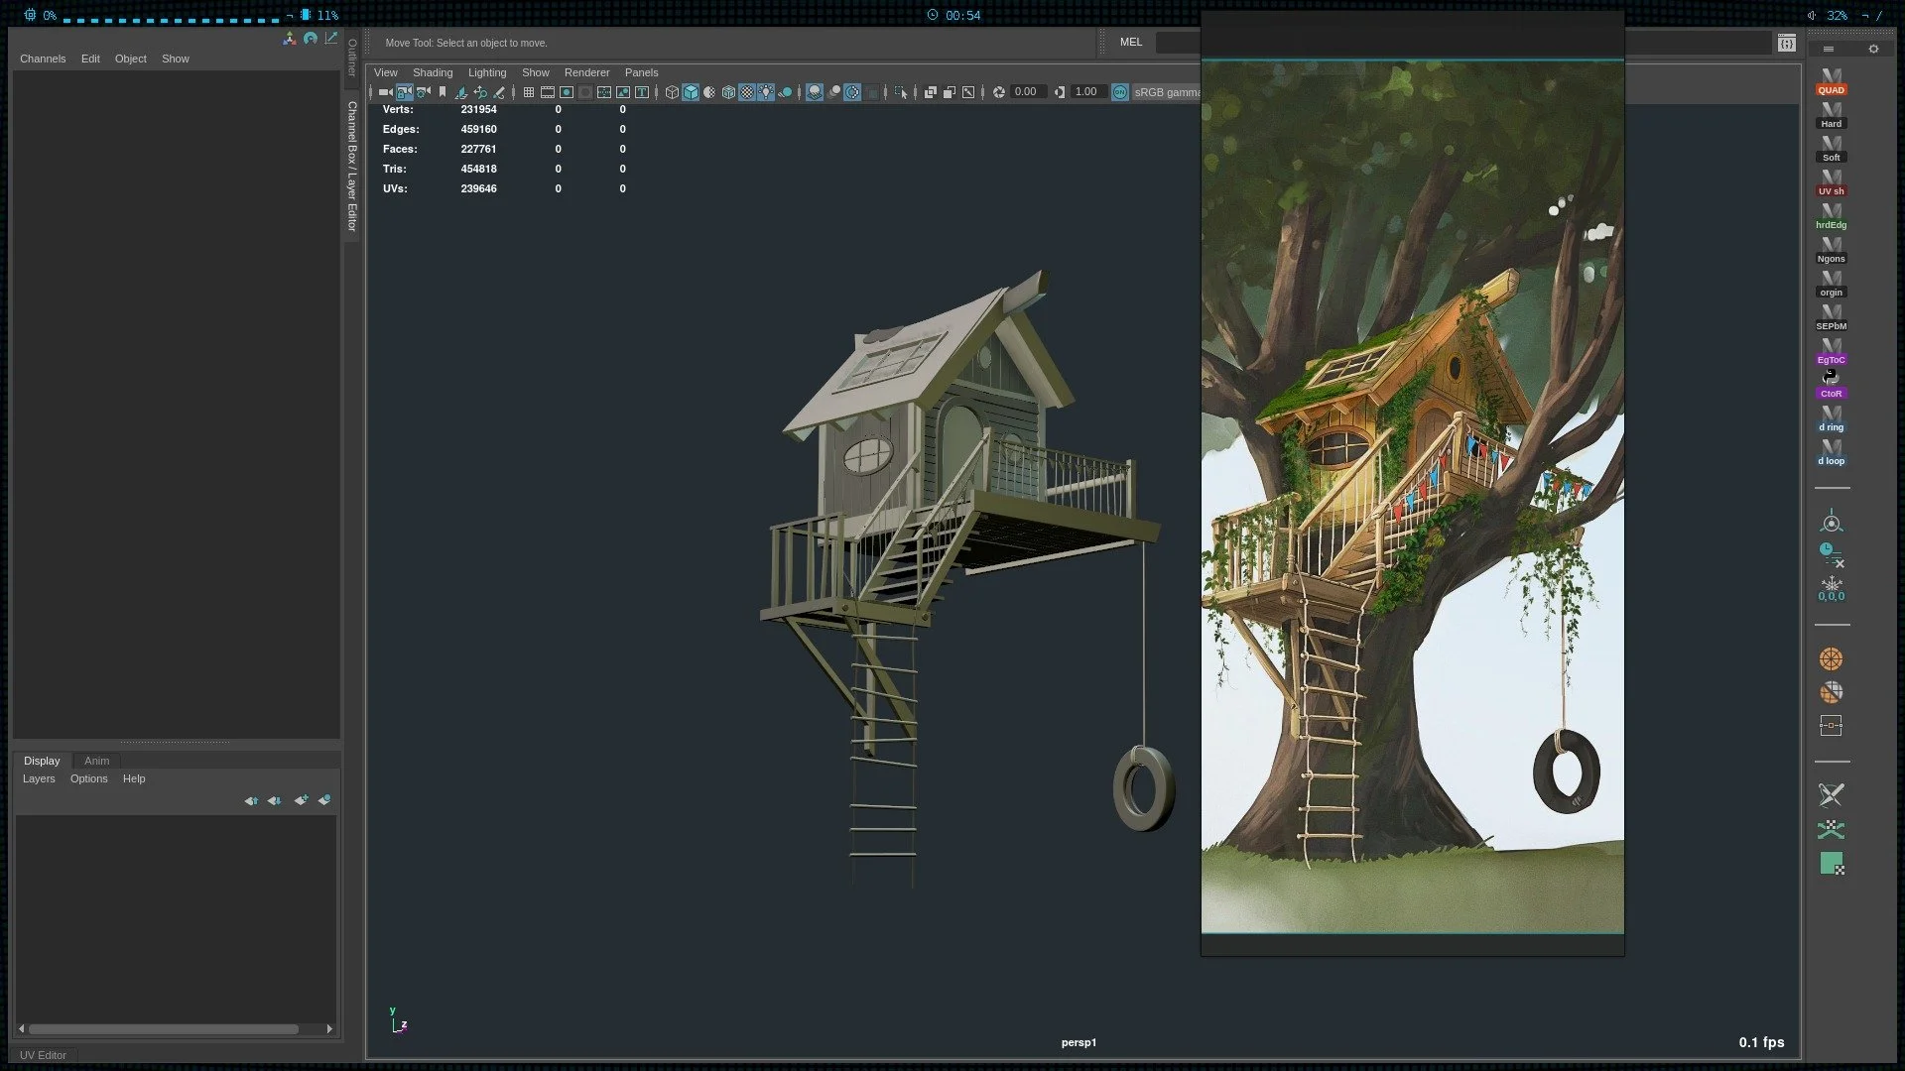This screenshot has height=1071, width=1905.
Task: Click the Hard edge shelf button
Action: pos(1831,116)
